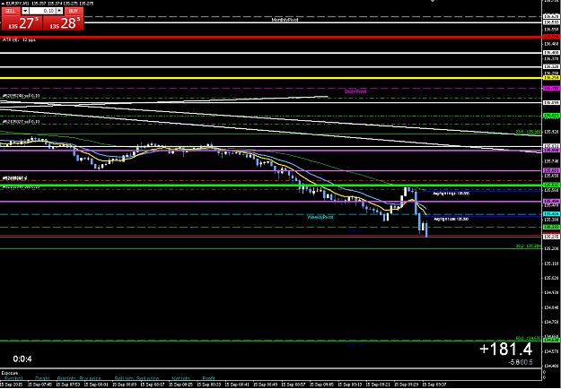The image size is (561, 389).
Task: Select the Daily S1 label
Action: (x=355, y=230)
